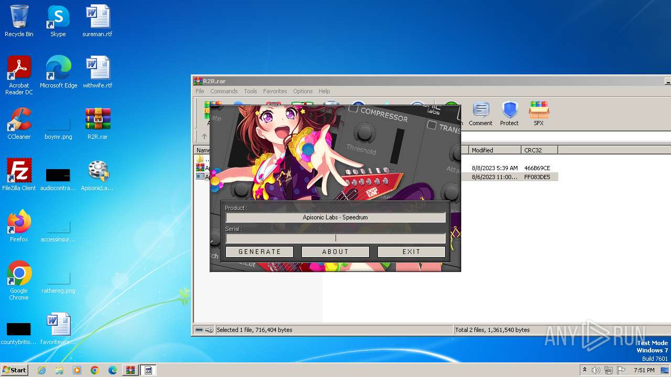
Task: Open Chrome from the taskbar
Action: coord(95,370)
